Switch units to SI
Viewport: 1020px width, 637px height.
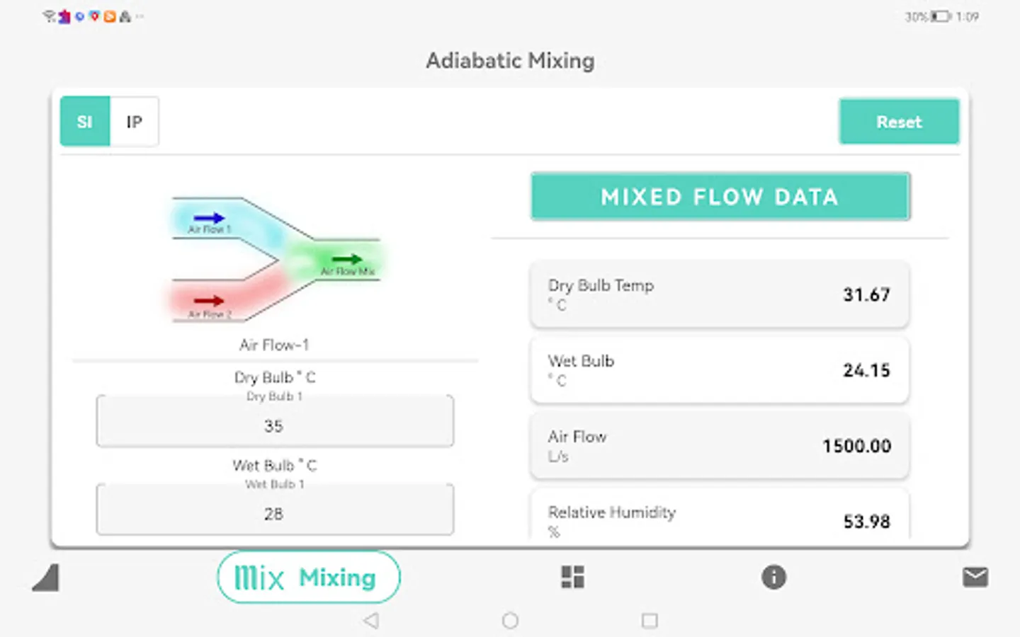85,122
